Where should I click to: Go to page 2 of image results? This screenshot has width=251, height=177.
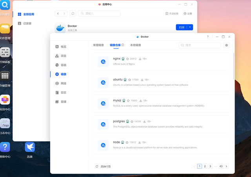click(x=205, y=166)
